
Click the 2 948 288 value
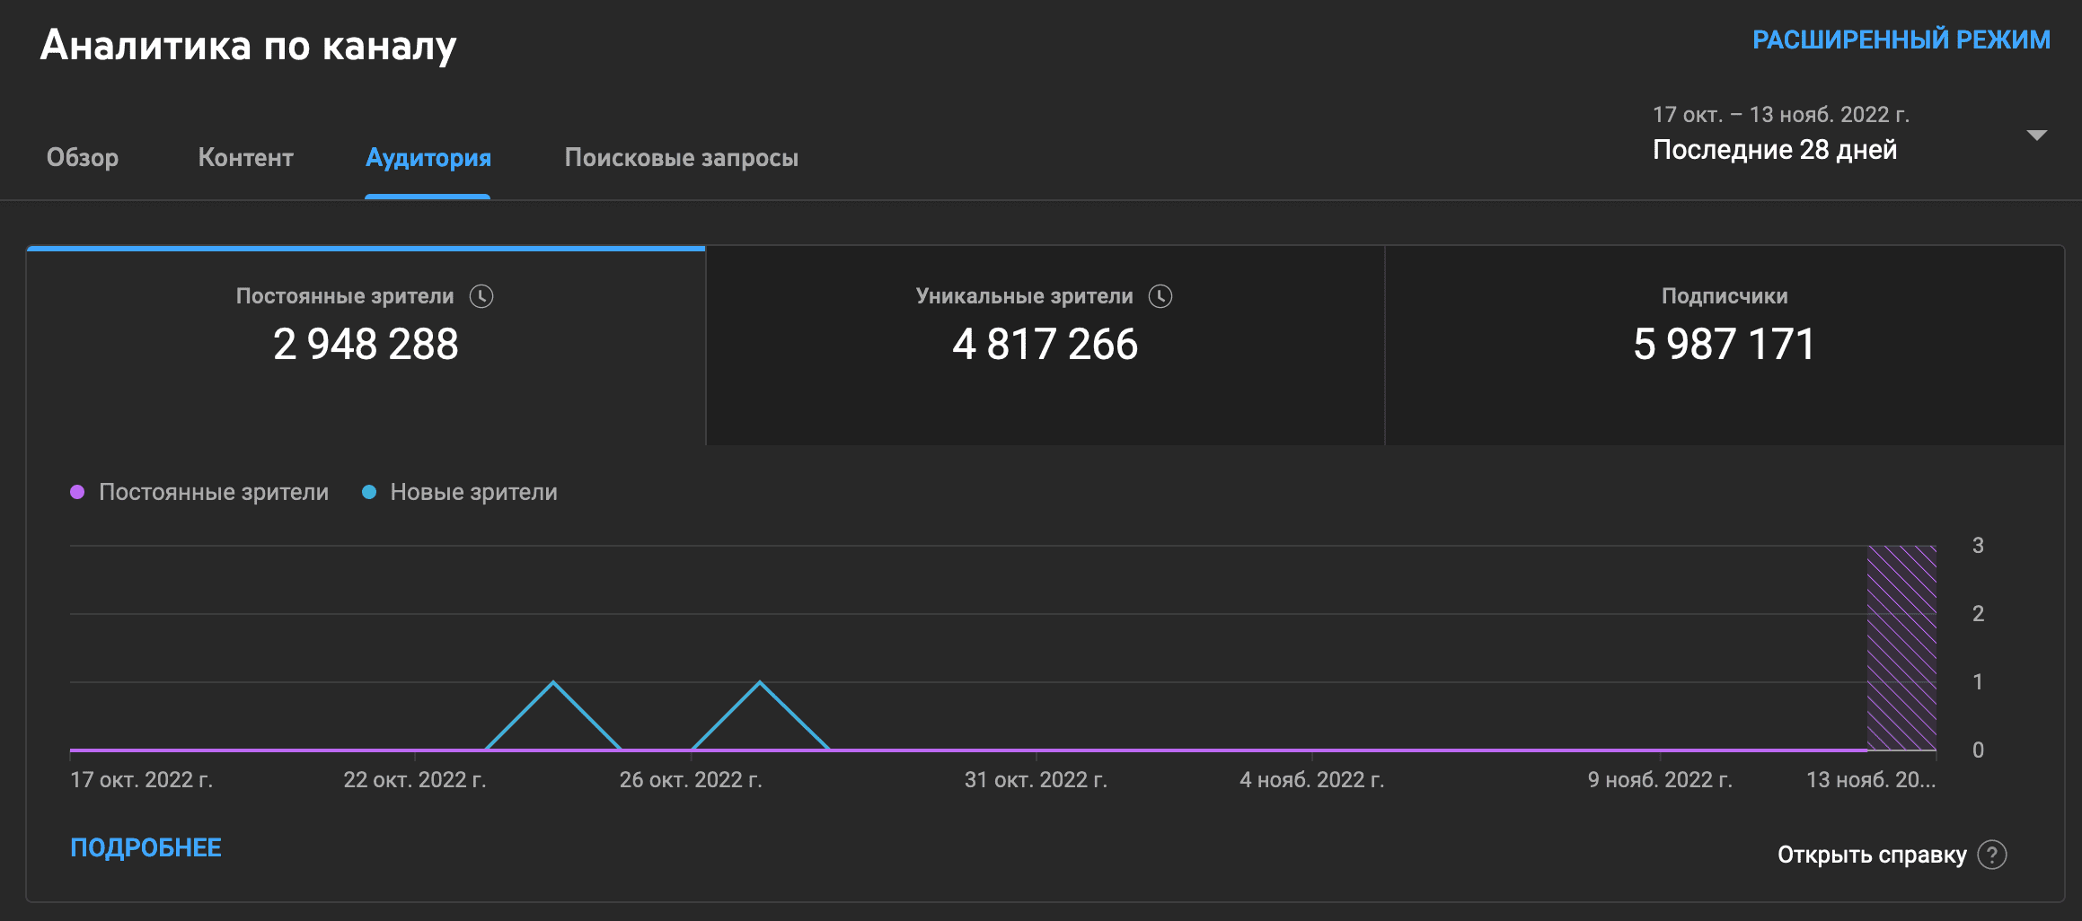pos(366,345)
